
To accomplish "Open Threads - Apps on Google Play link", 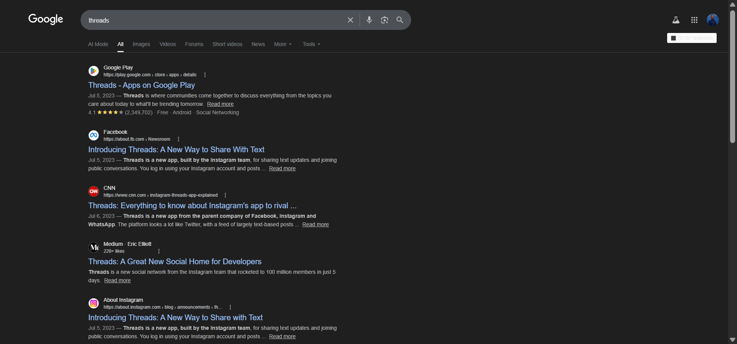I will point(142,85).
